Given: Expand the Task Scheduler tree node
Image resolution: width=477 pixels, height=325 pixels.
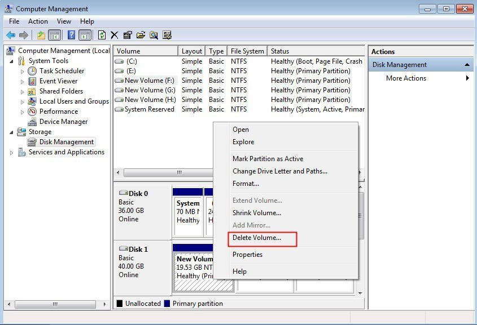Looking at the screenshot, I should (22, 72).
